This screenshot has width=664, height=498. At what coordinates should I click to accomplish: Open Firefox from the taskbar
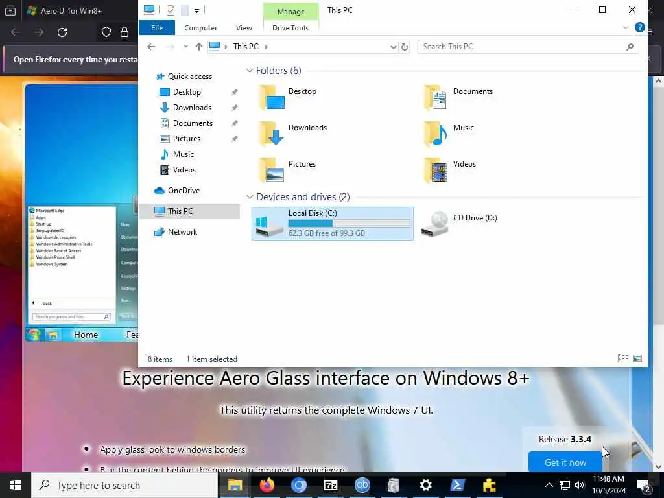point(267,485)
